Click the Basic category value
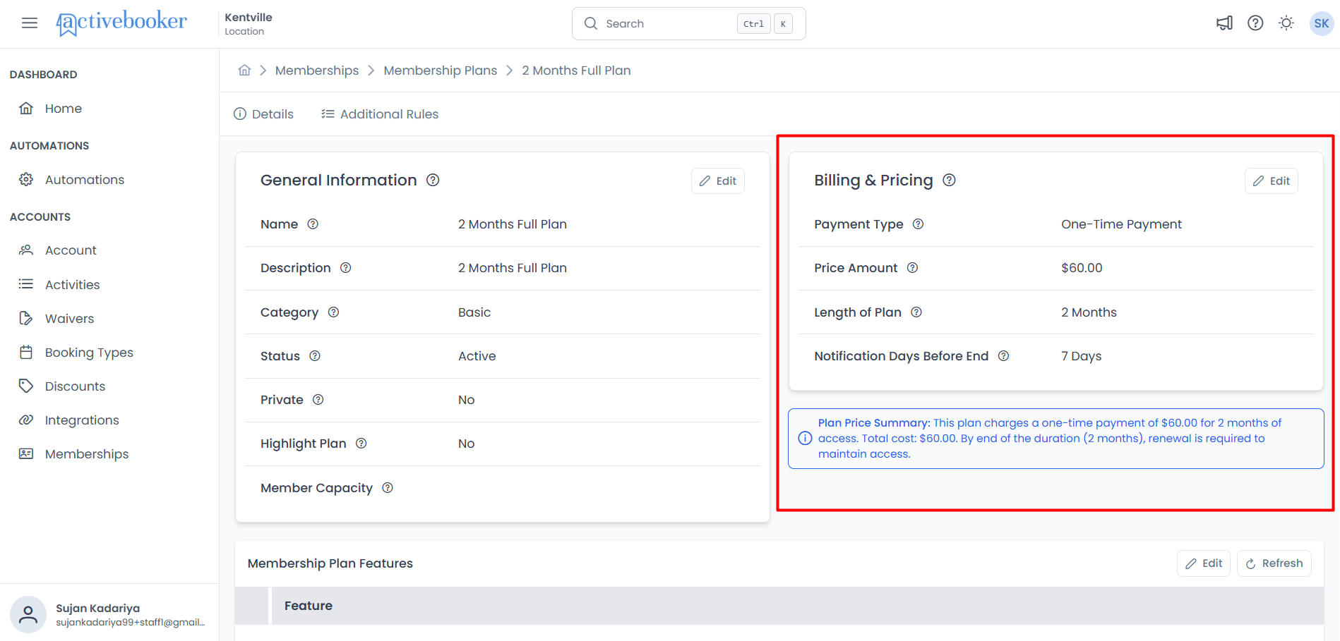Image resolution: width=1340 pixels, height=641 pixels. coord(474,312)
